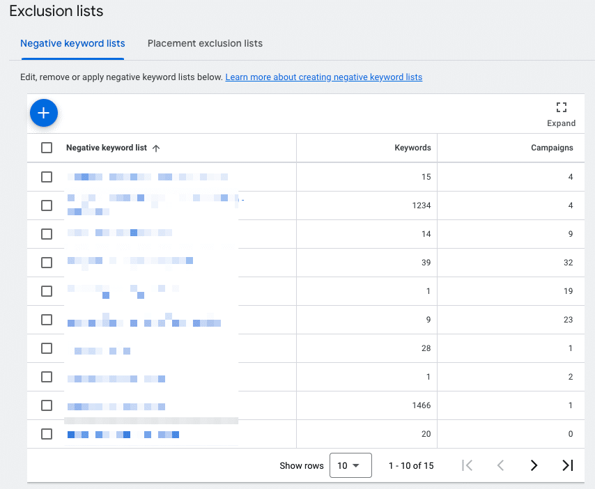Jump to the first page of results
The height and width of the screenshot is (489, 595).
(467, 465)
